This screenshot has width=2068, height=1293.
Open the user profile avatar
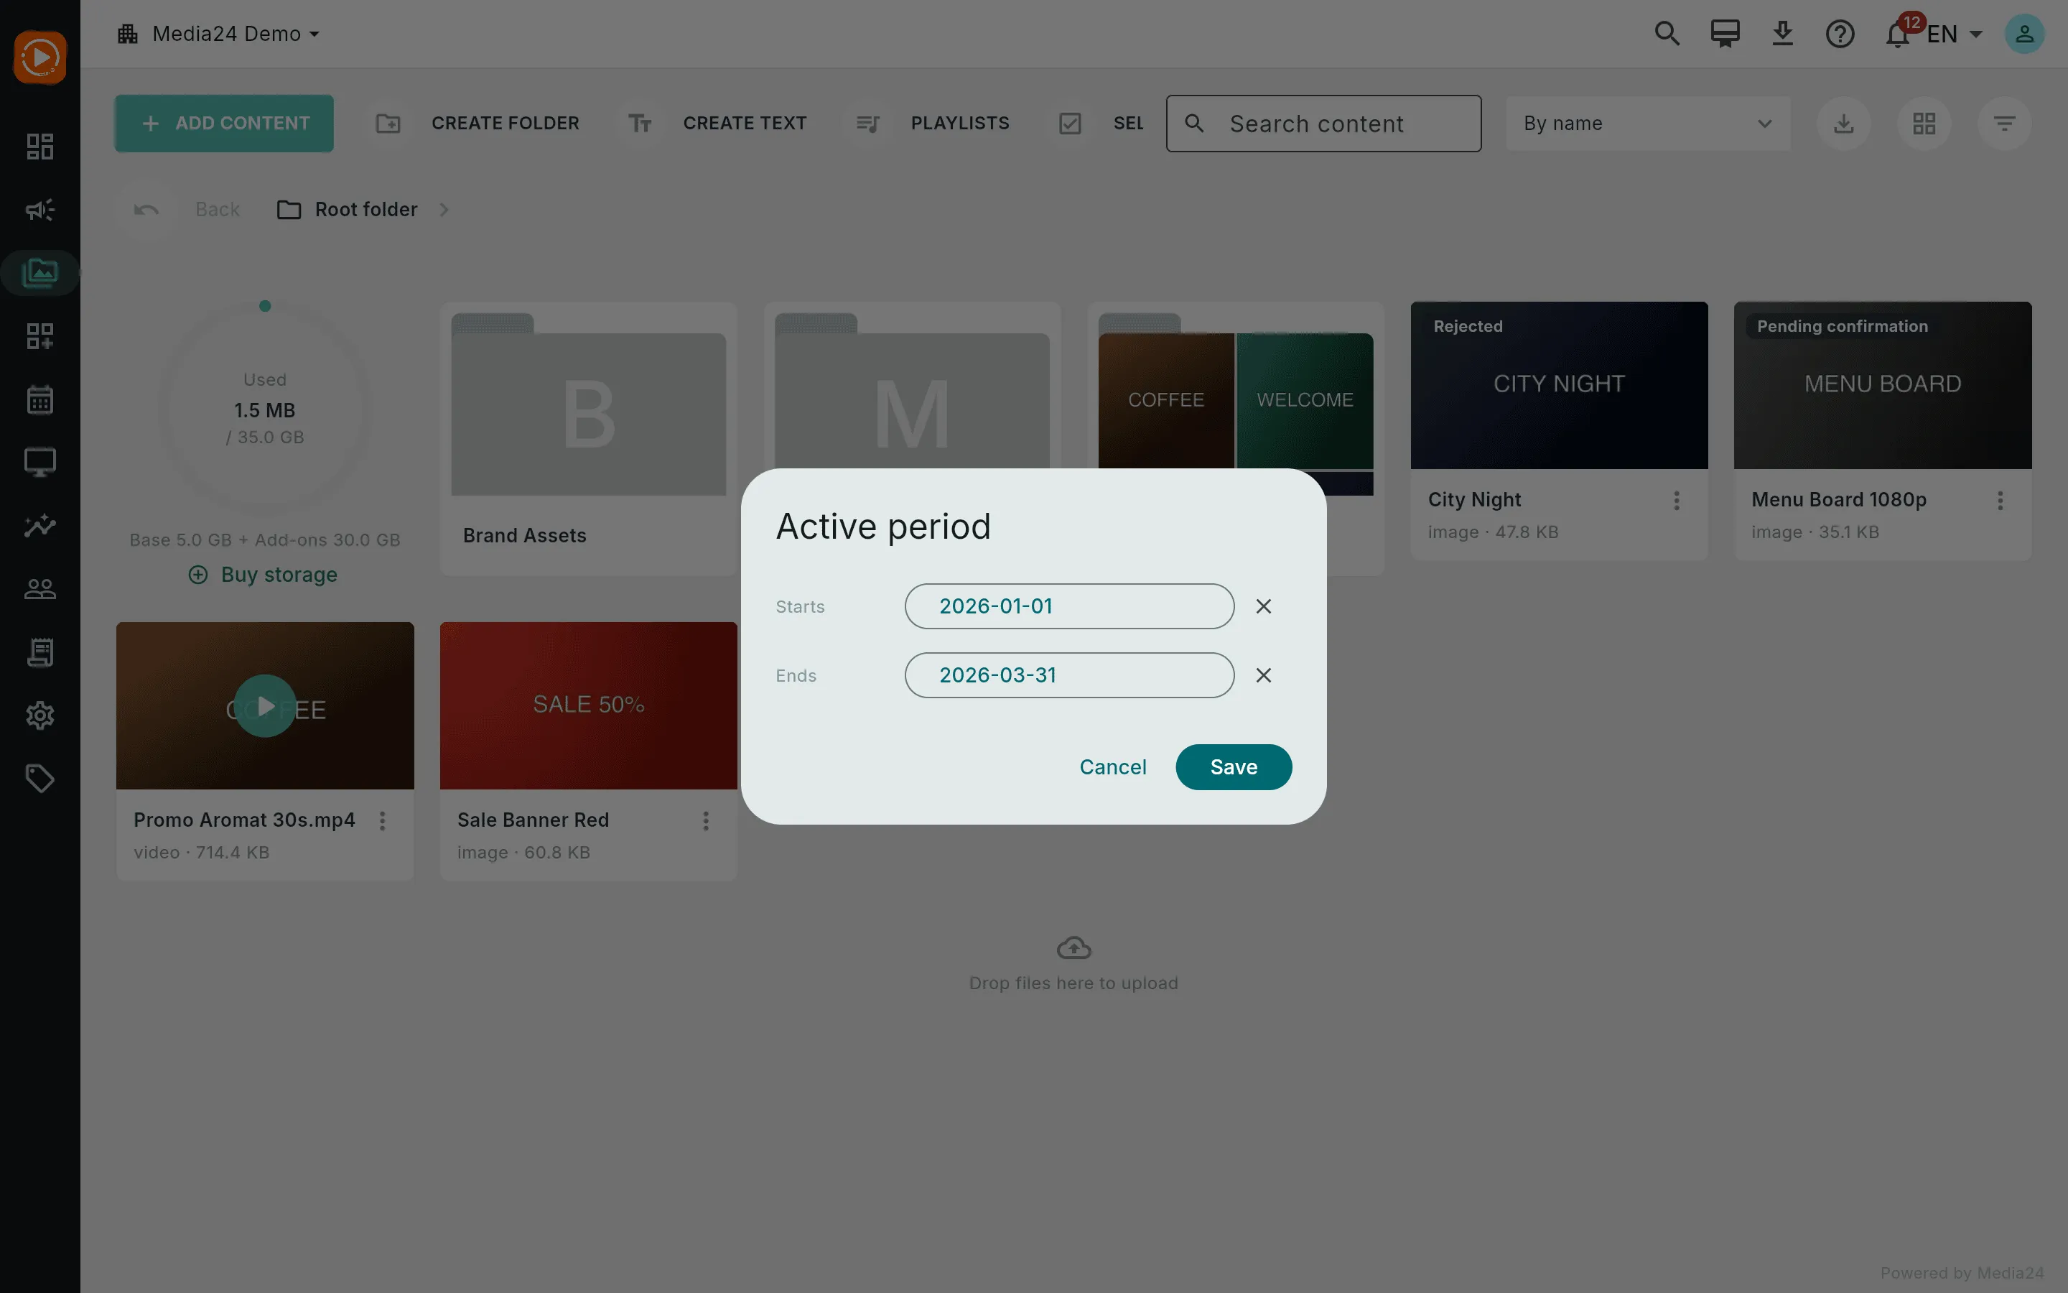tap(2024, 33)
